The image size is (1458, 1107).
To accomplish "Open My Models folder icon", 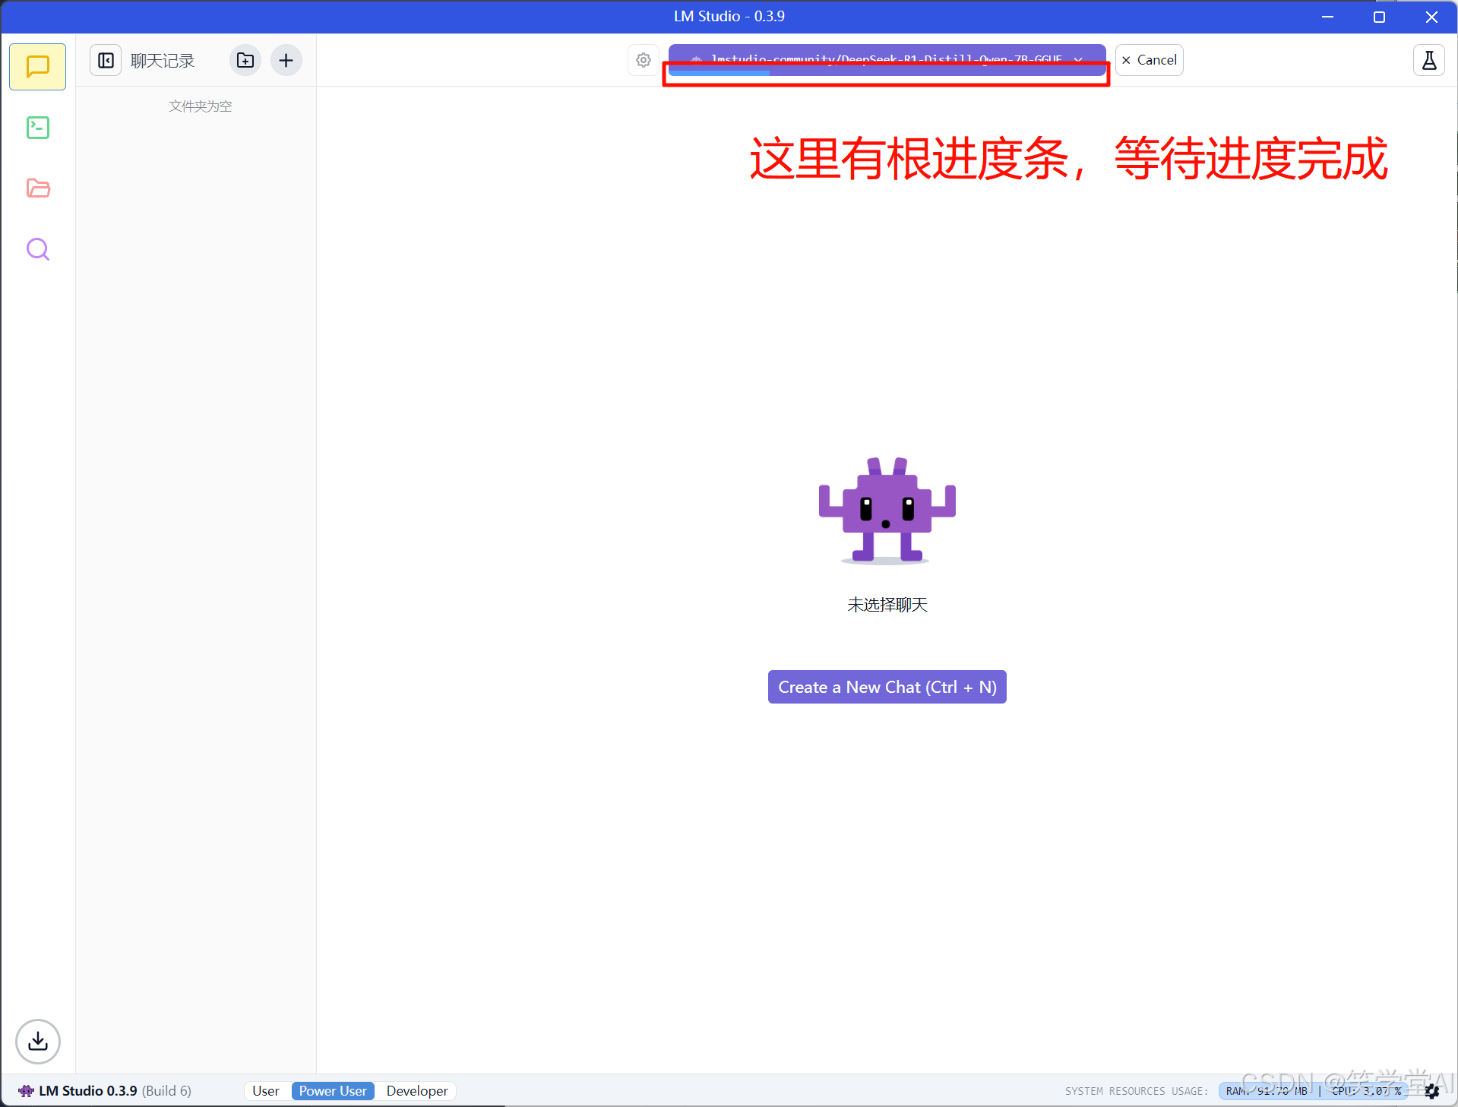I will (37, 188).
